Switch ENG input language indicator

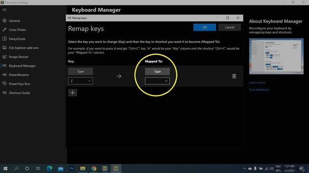coord(278,168)
